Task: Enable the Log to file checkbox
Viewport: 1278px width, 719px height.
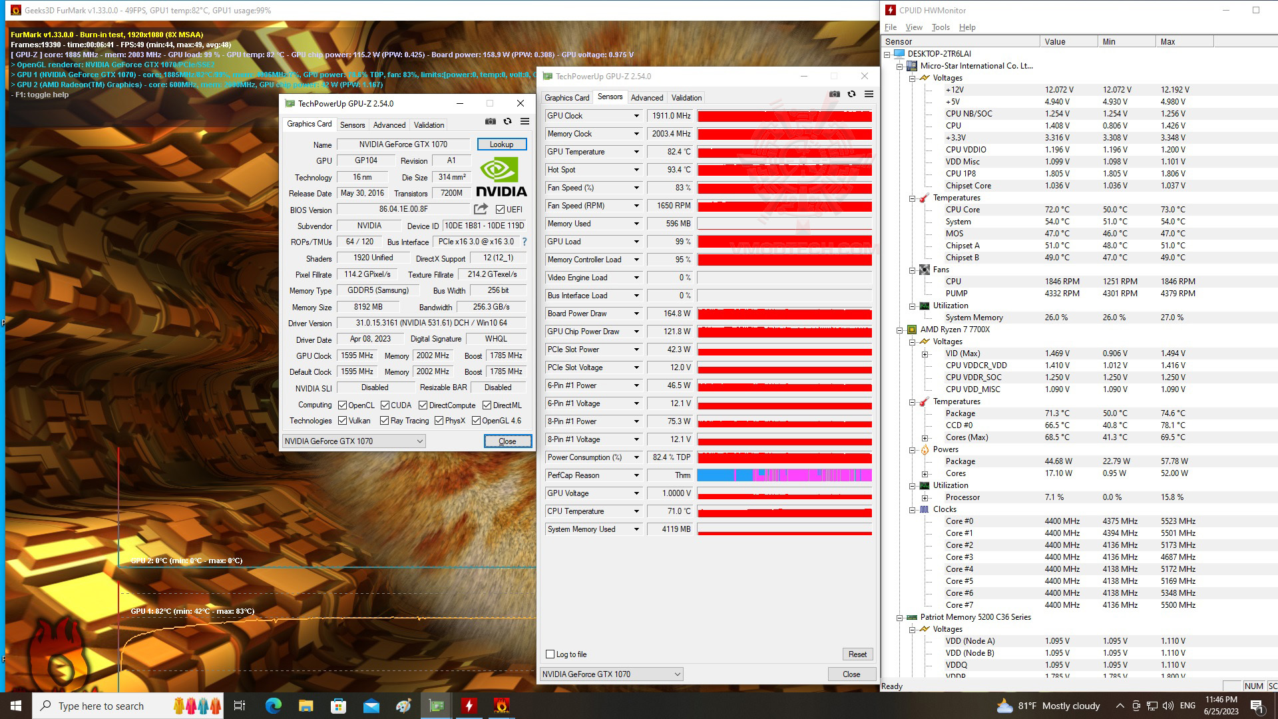Action: click(x=550, y=654)
